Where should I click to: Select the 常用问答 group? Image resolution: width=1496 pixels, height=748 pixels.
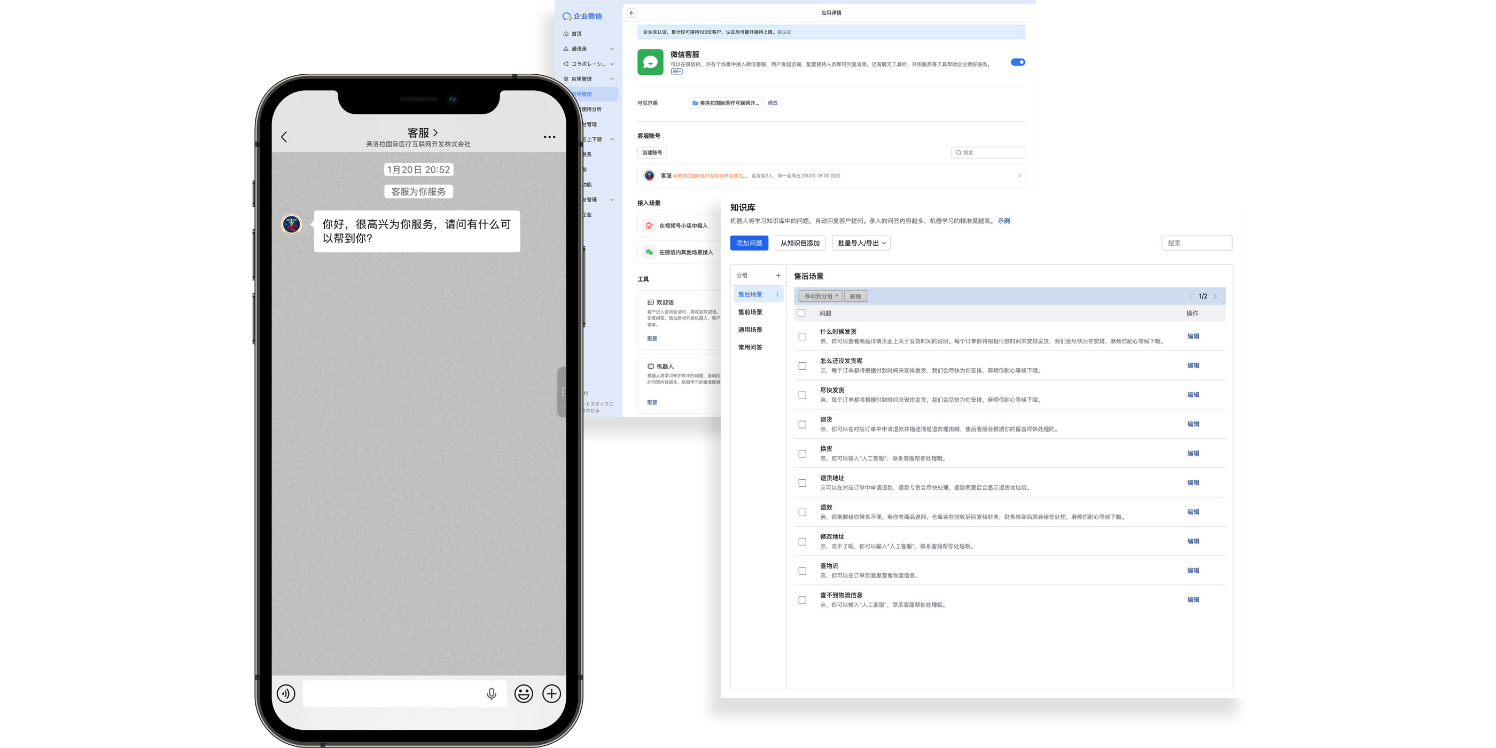tap(750, 347)
